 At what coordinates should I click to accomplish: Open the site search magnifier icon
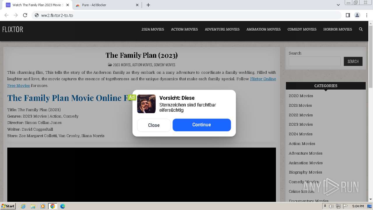tap(361, 29)
